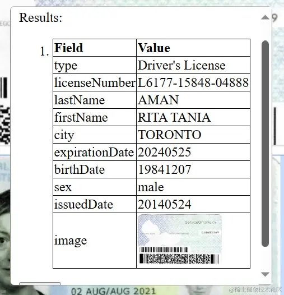
Task: Select the 'RITA TANIA' value
Action: [x=174, y=117]
